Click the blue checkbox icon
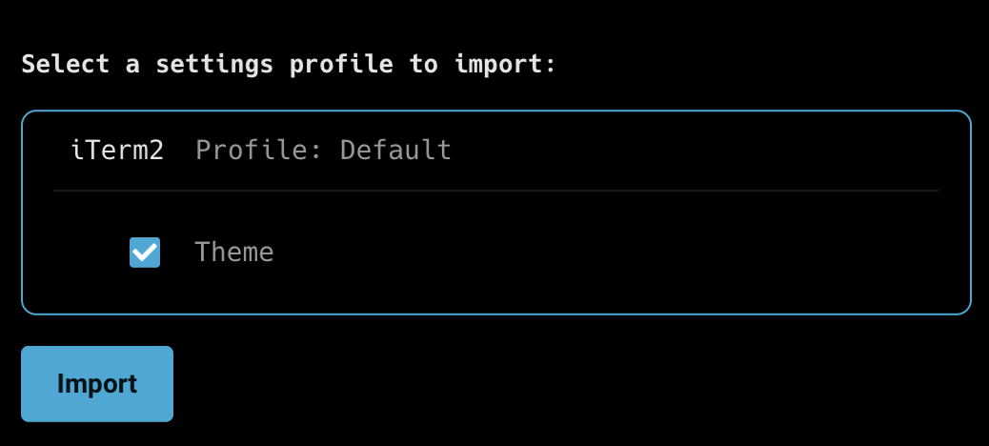The width and height of the screenshot is (989, 446). coord(145,253)
